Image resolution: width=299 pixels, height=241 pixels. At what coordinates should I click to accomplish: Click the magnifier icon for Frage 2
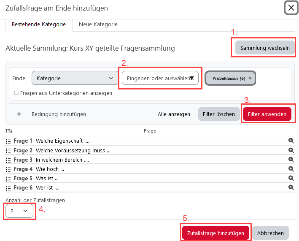[291, 150]
